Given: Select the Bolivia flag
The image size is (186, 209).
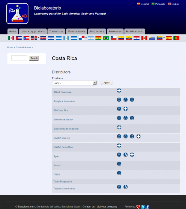Looking at the screenshot, I should click(98, 38).
